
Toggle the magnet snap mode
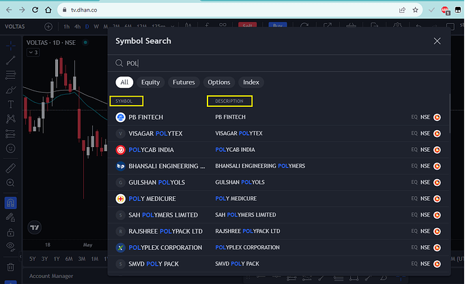tap(10, 203)
